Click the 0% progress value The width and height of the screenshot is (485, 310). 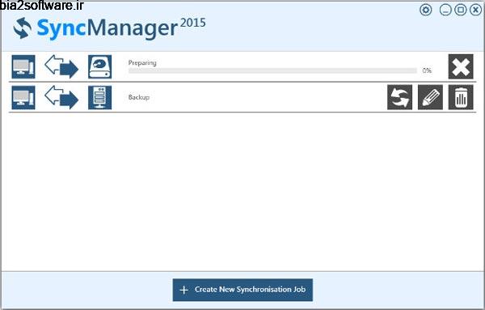tap(427, 70)
